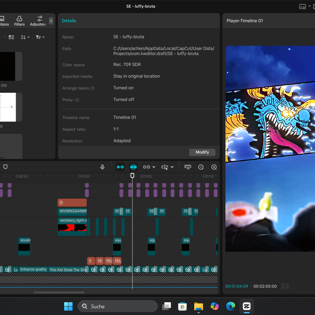Image resolution: width=315 pixels, height=315 pixels.
Task: Open the Filters tab
Action: pyautogui.click(x=19, y=21)
